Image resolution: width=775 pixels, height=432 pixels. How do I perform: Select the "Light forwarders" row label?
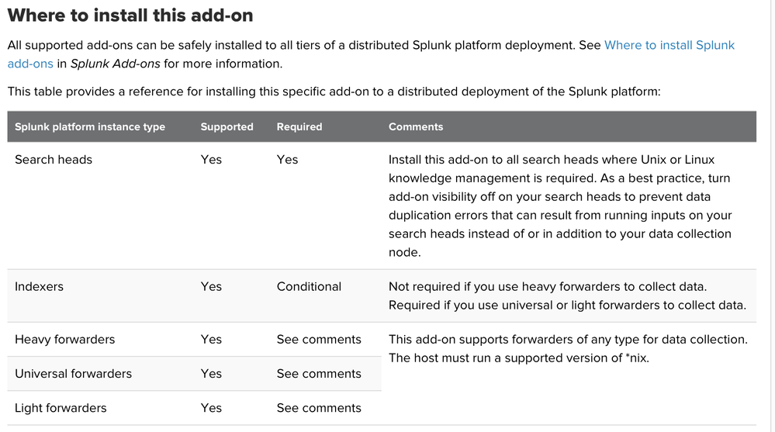[x=61, y=407]
